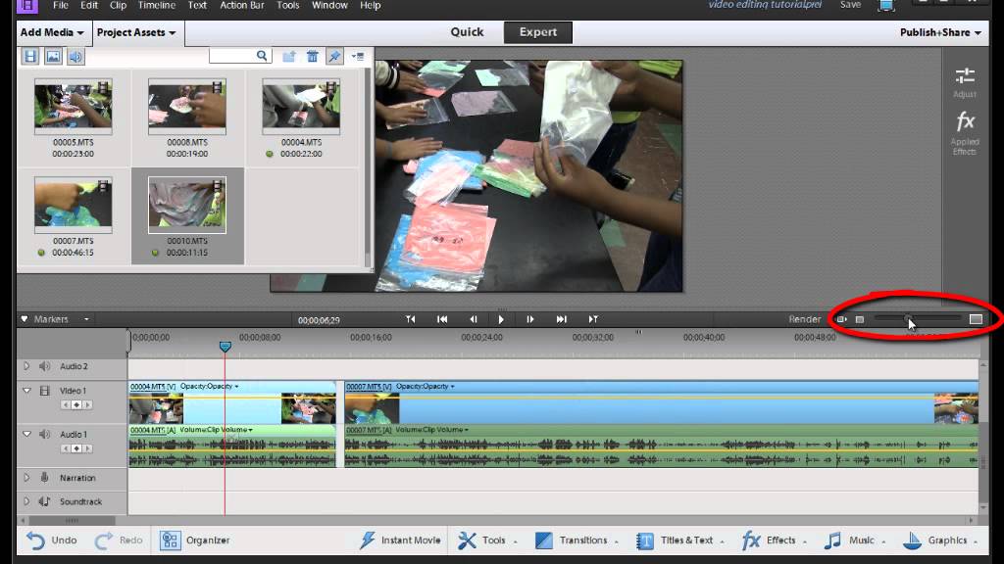Open the Tools menu in menu bar

(x=288, y=5)
